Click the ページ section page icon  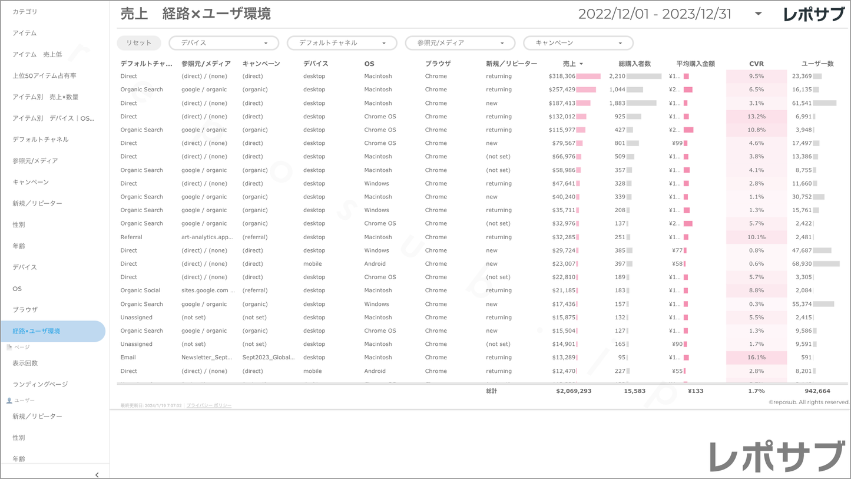[x=9, y=347]
